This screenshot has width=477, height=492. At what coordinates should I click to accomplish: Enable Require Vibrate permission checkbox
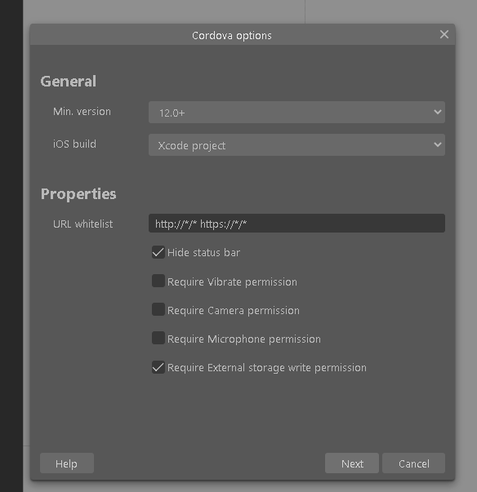point(158,281)
